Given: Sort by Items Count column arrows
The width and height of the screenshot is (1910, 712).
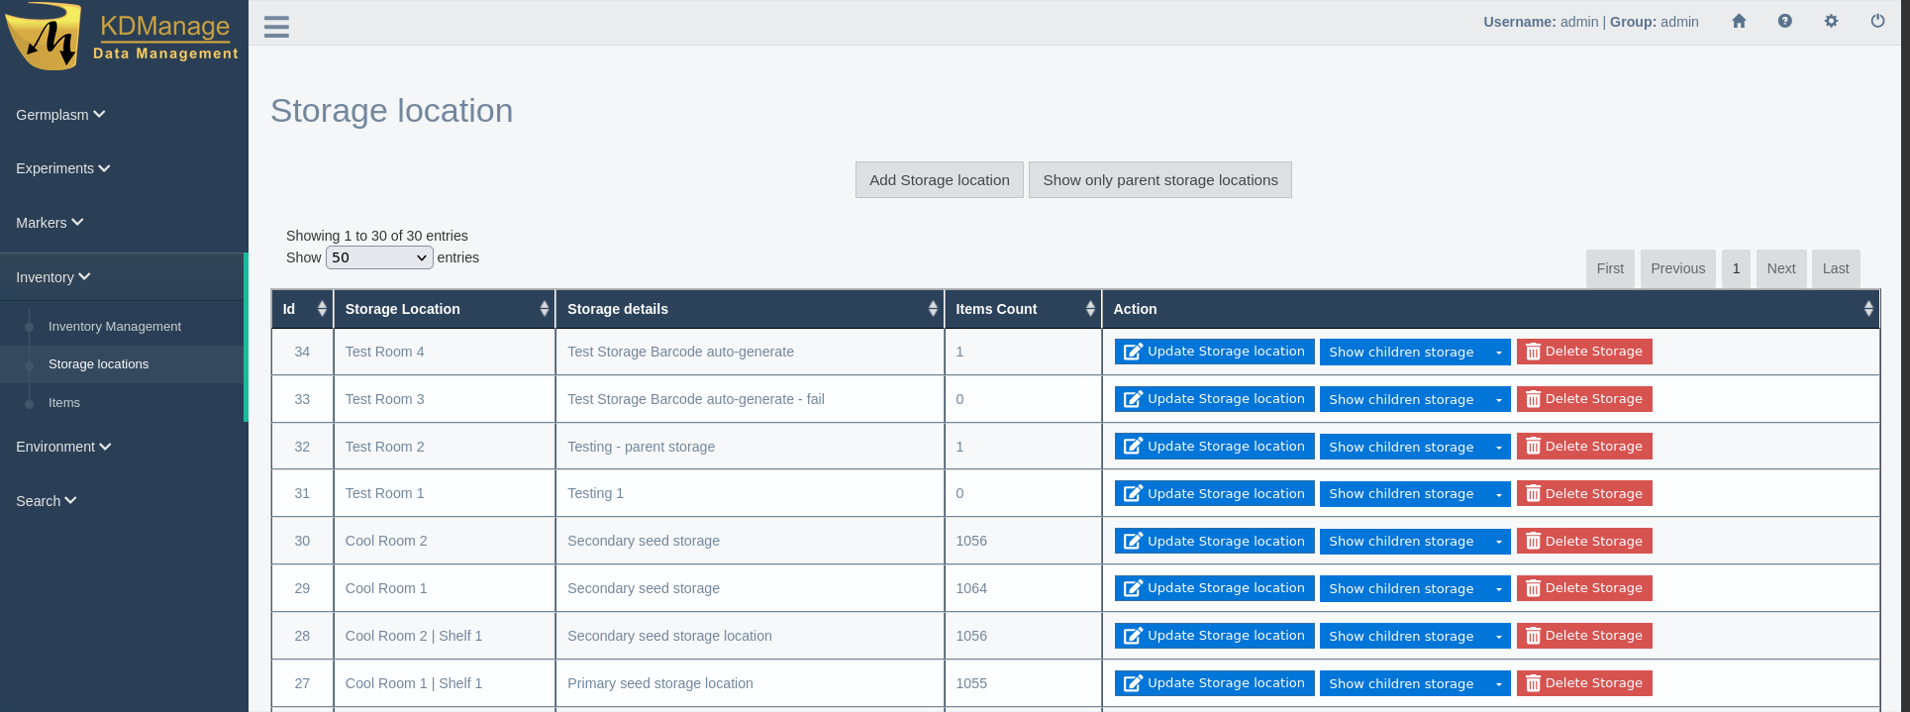Looking at the screenshot, I should [x=1089, y=309].
